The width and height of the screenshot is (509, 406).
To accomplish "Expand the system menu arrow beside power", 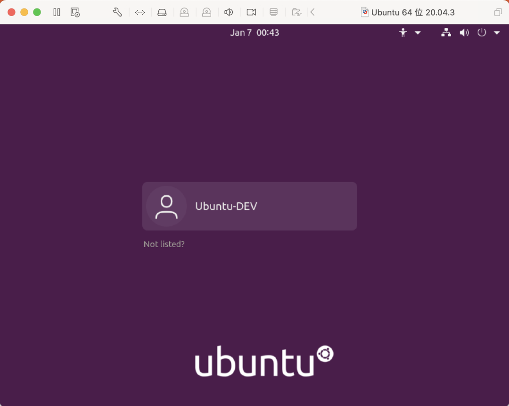I will (497, 33).
